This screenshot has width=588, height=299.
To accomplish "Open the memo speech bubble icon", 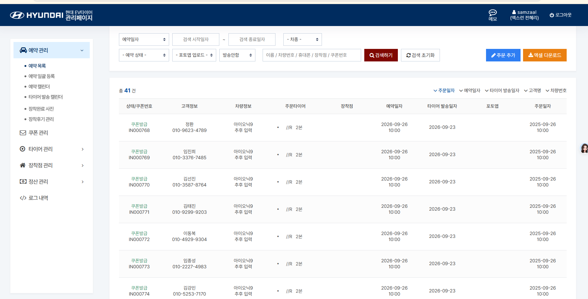I will (493, 13).
